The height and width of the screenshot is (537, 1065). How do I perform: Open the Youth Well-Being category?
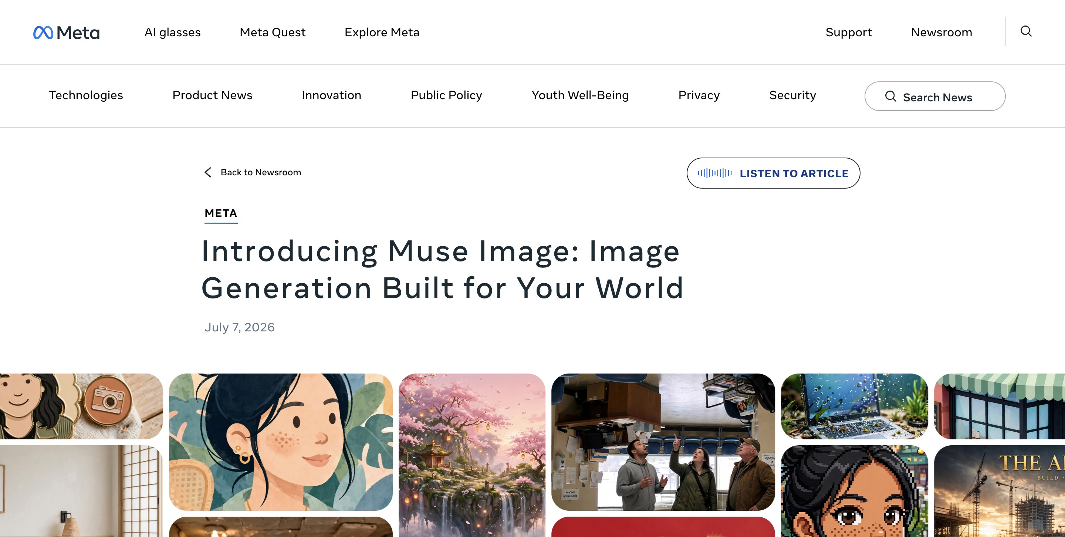coord(580,95)
